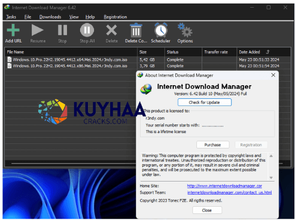295x220 pixels.
Task: Click the Purchase button
Action: (212, 144)
